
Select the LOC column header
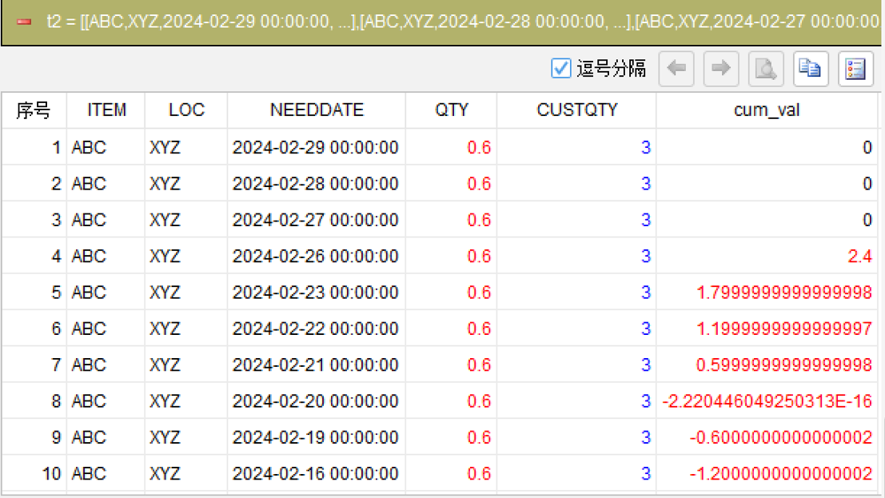click(x=186, y=110)
